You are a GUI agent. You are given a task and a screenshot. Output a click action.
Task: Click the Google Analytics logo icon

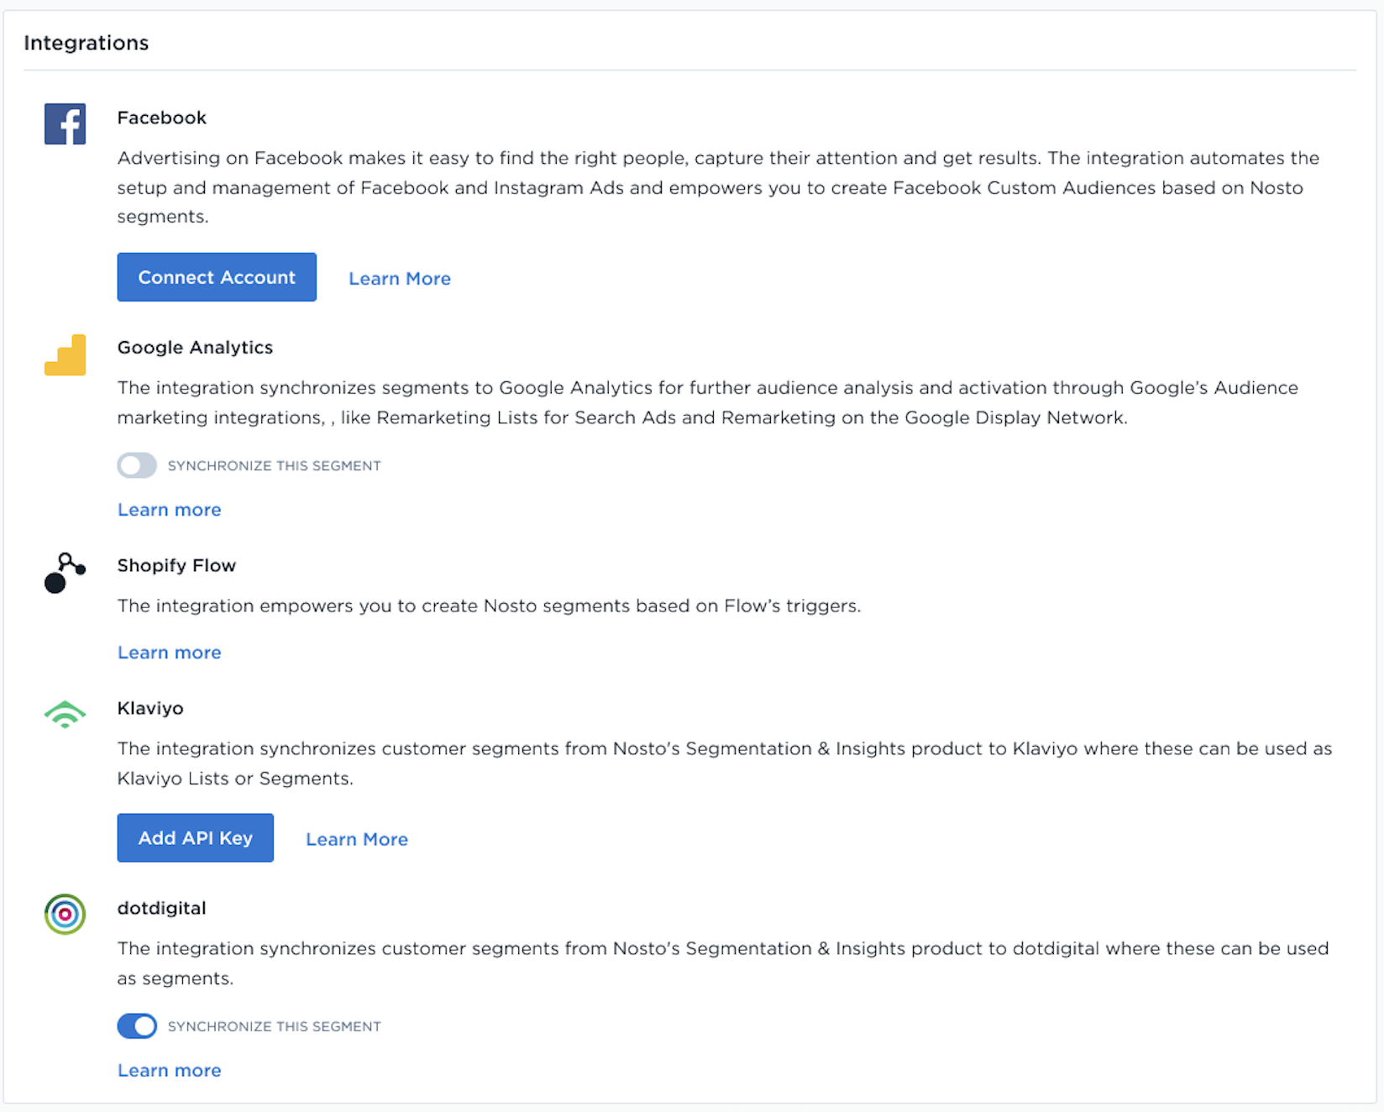tap(65, 354)
